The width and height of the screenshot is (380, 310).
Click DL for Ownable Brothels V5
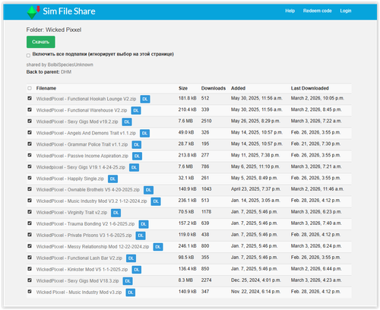pos(148,190)
